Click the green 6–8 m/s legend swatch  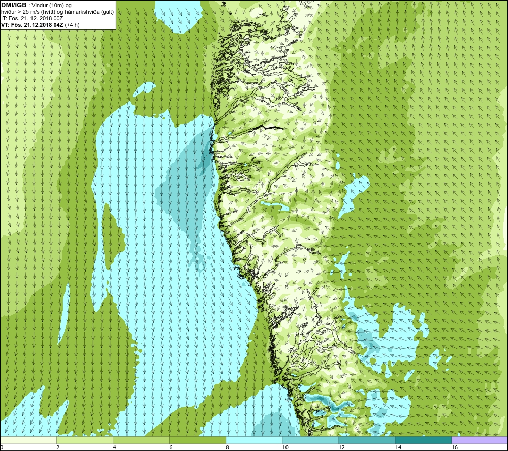(x=198, y=440)
